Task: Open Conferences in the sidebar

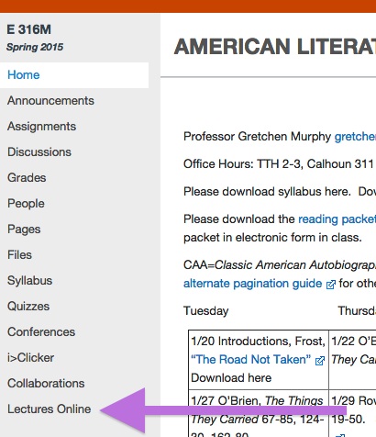Action: point(41,332)
